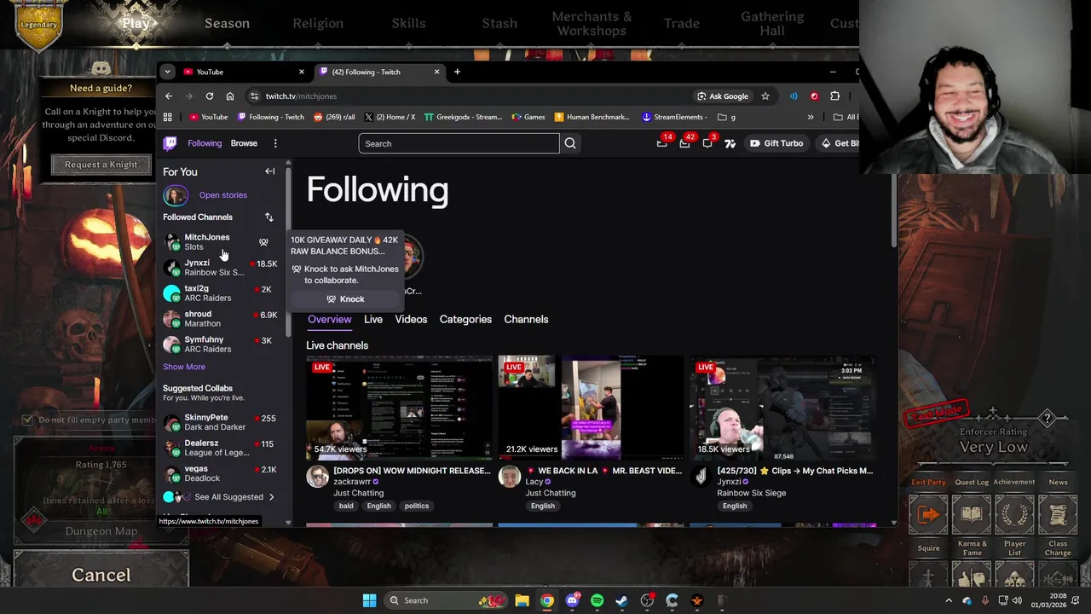Image resolution: width=1091 pixels, height=614 pixels.
Task: Open the game's Religion menu
Action: (x=318, y=23)
